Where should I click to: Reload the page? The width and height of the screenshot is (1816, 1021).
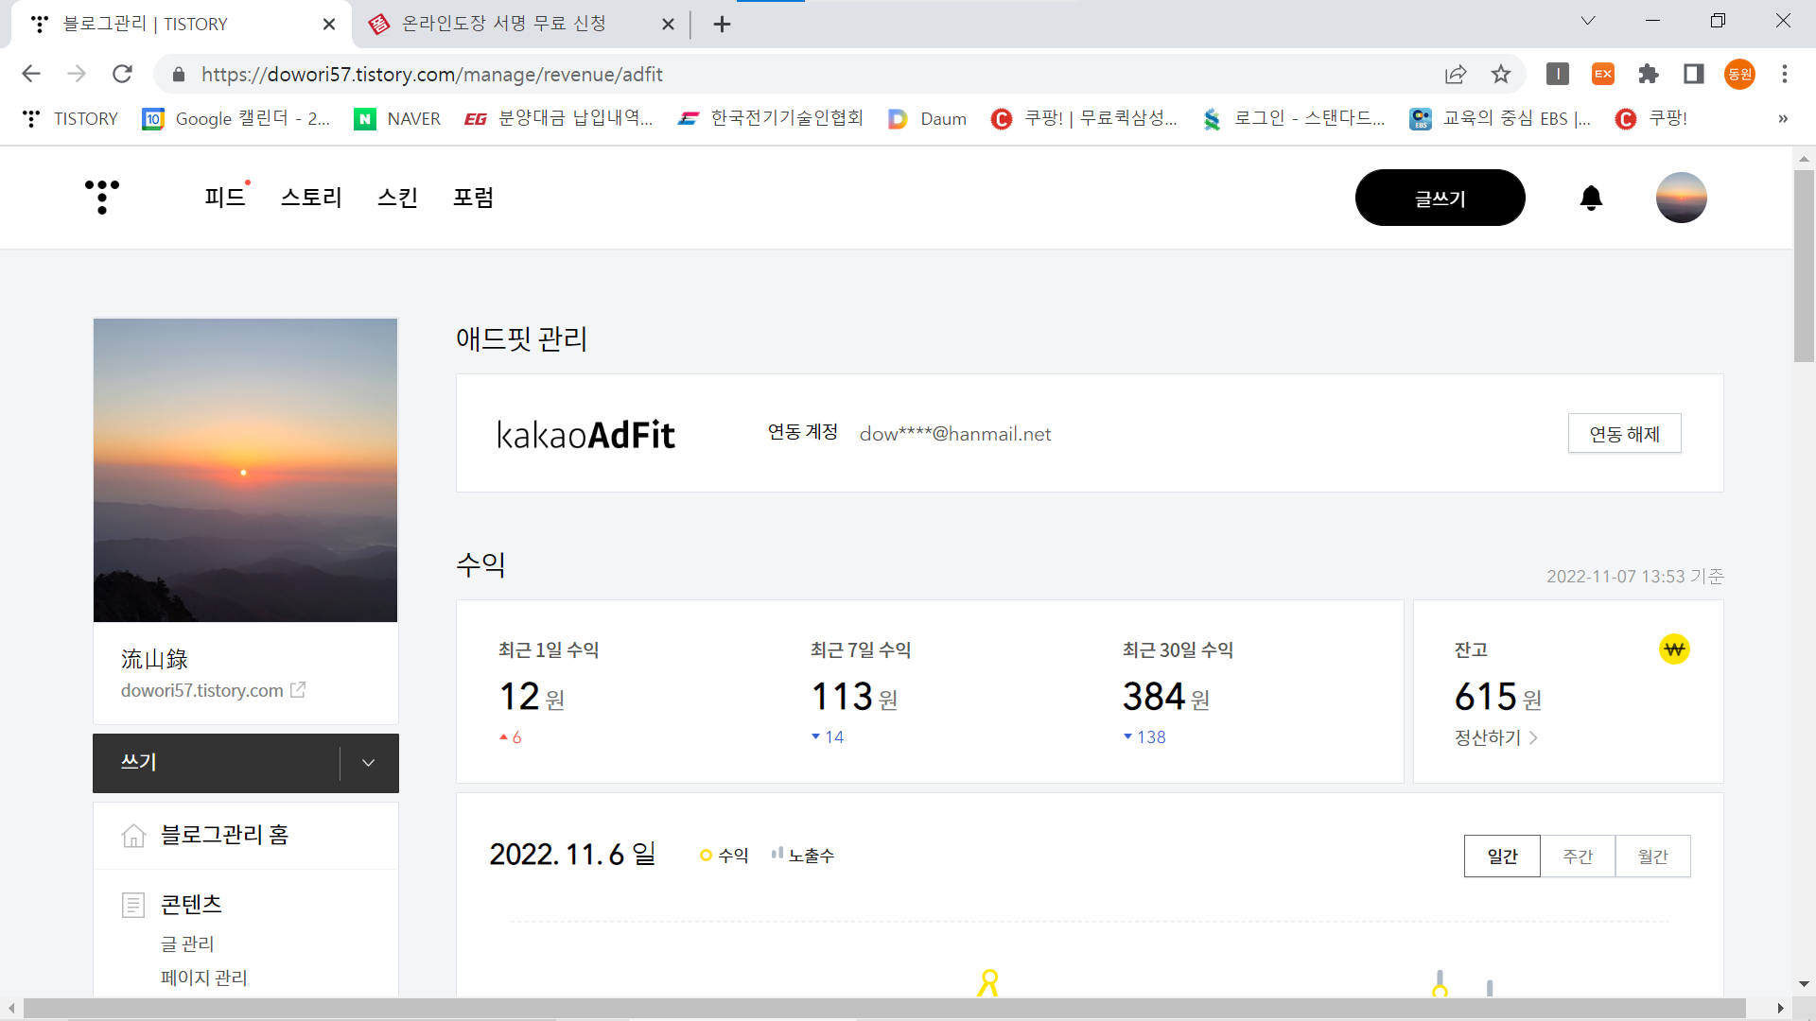[x=122, y=74]
